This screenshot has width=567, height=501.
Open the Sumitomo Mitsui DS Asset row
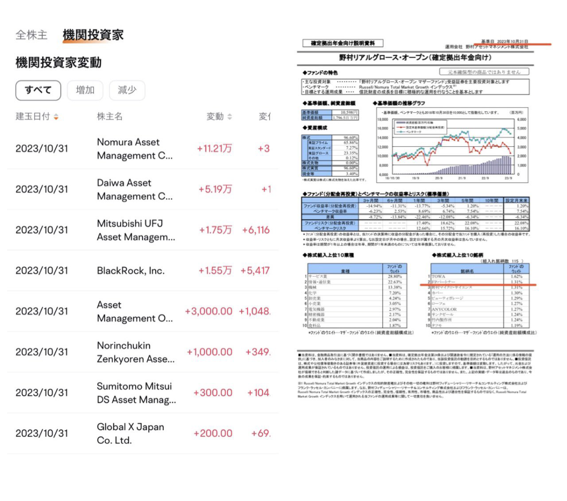pos(136,393)
